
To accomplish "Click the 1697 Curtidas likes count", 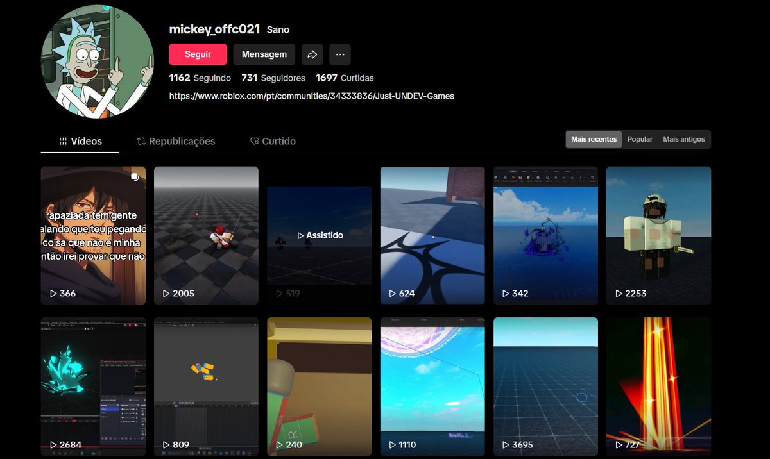I will 345,78.
